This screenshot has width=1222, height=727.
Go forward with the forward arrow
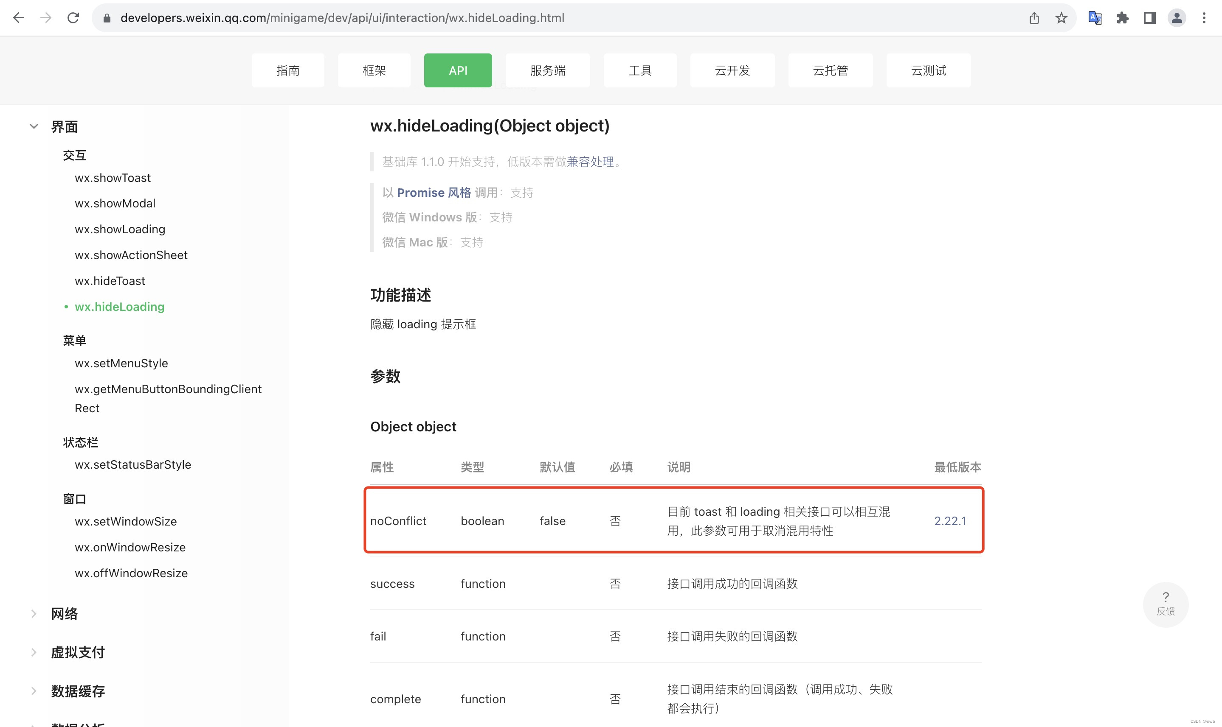tap(45, 18)
